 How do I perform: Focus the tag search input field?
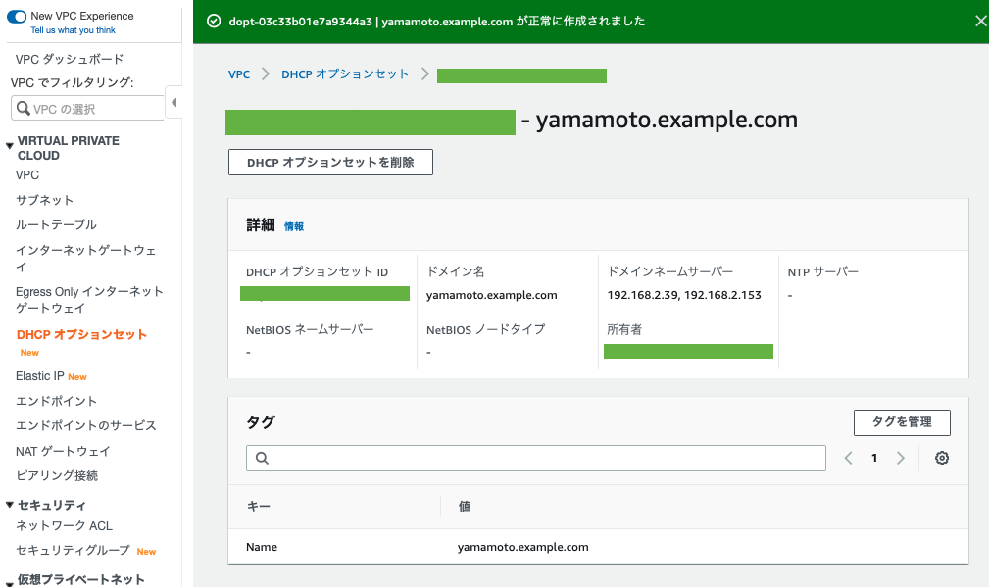(x=536, y=458)
